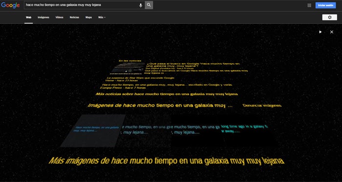Click 'Imágenes de hace mucho tiempo en una galaxia muy' heading
342x182 pixels.
pos(160,106)
